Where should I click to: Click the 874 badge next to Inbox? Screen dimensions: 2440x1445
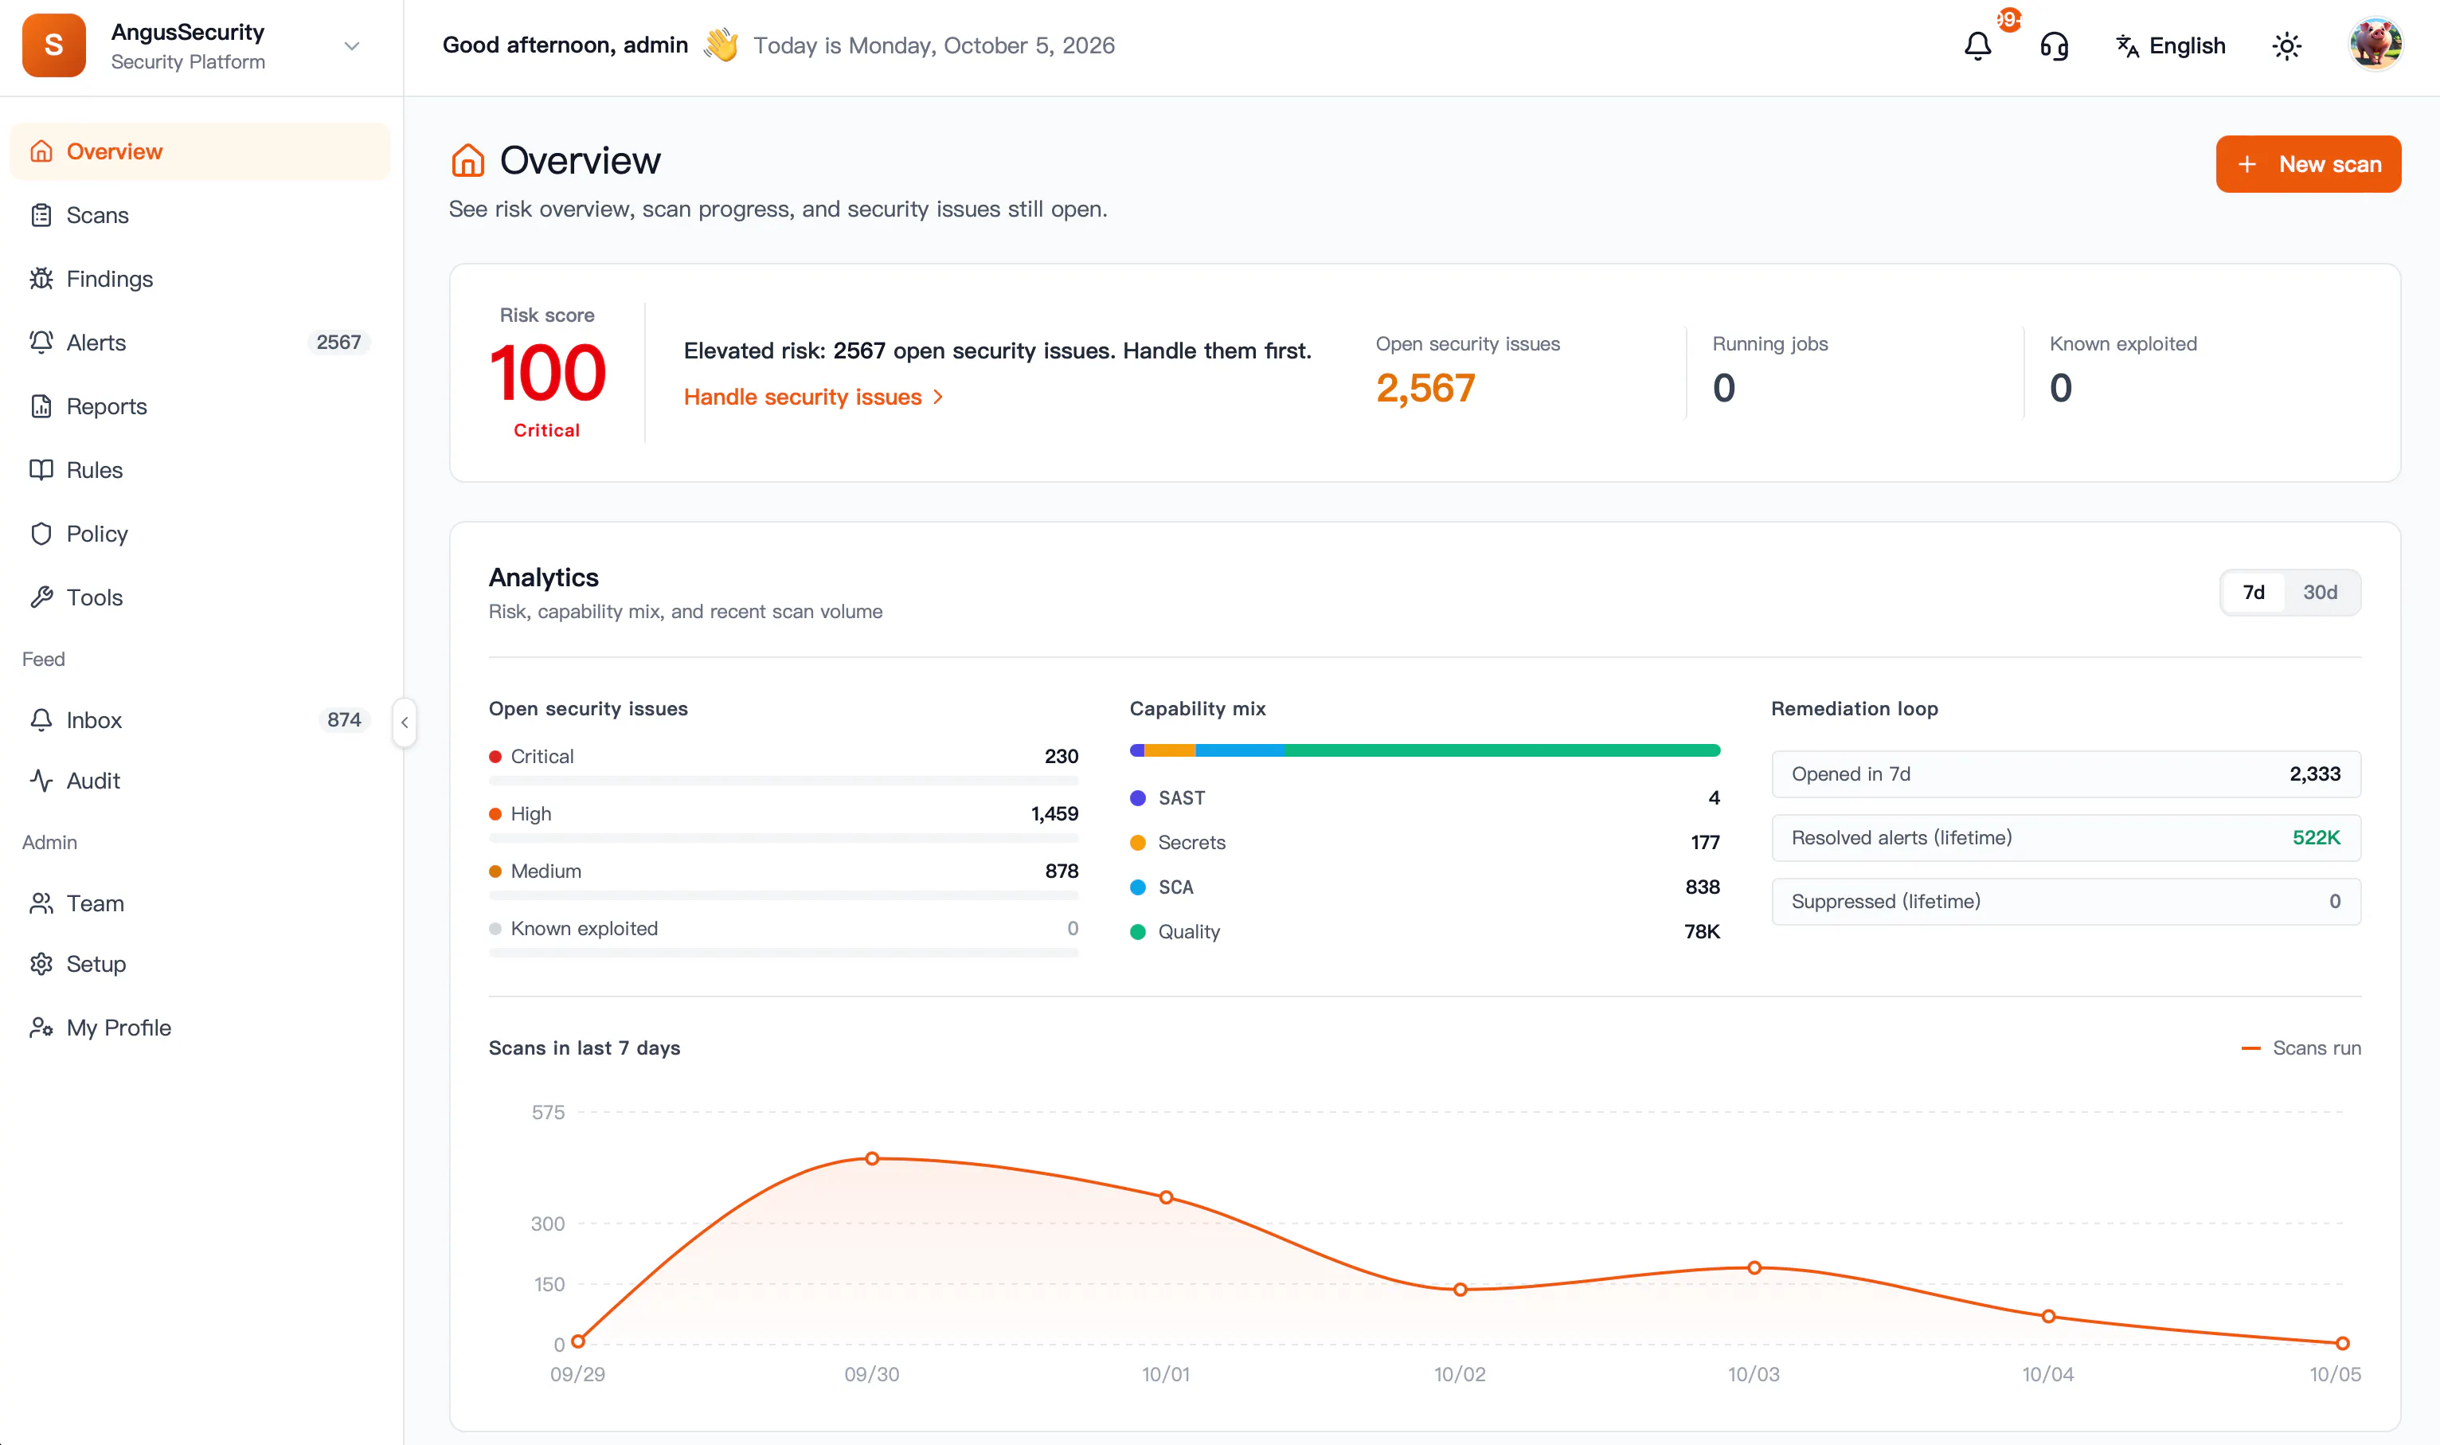point(343,719)
